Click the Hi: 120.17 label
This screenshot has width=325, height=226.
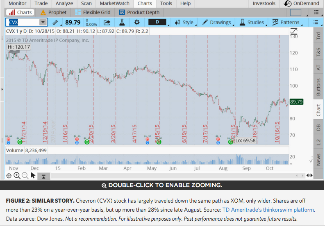click(x=19, y=47)
